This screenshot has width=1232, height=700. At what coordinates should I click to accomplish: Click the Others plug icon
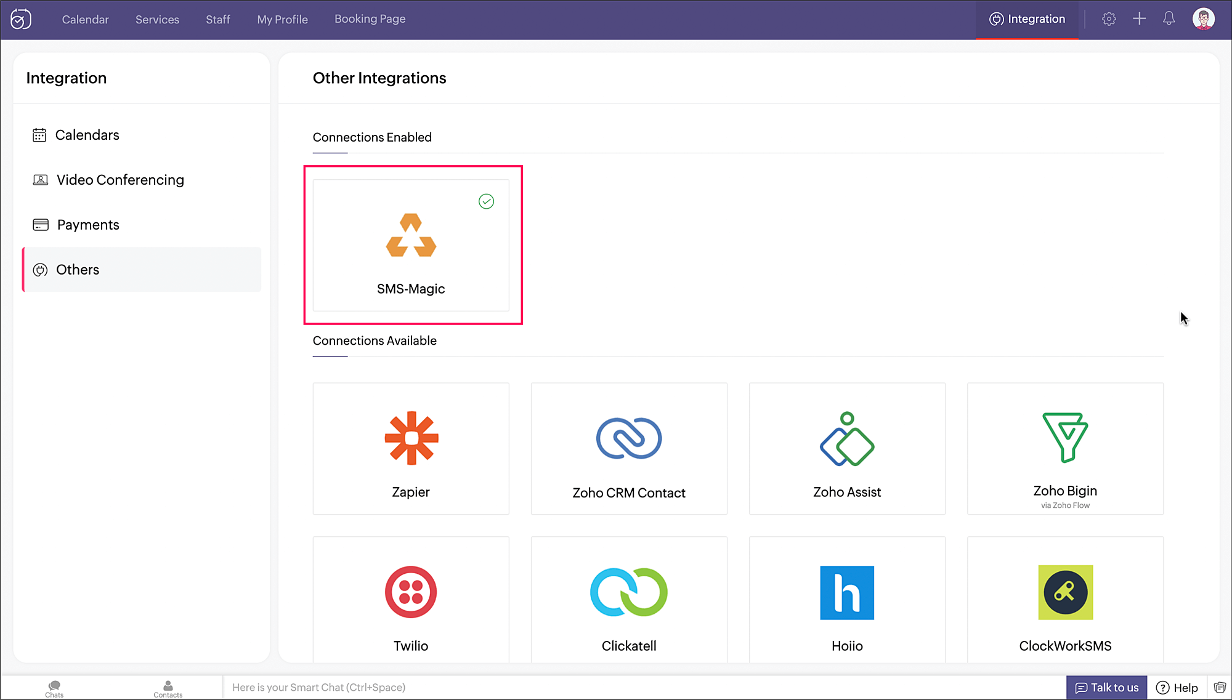pos(40,270)
